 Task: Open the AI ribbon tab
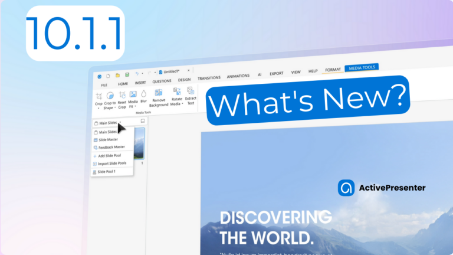(x=260, y=74)
